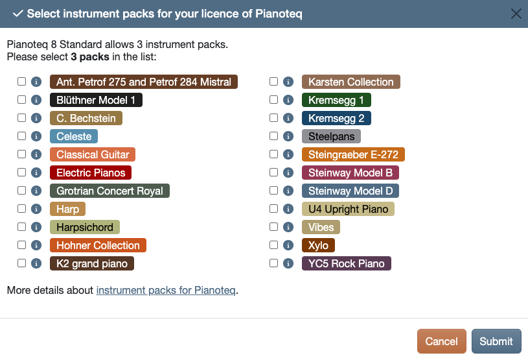The width and height of the screenshot is (528, 360).
Task: Click the orange Steingraeber E-272 tag
Action: 353,154
